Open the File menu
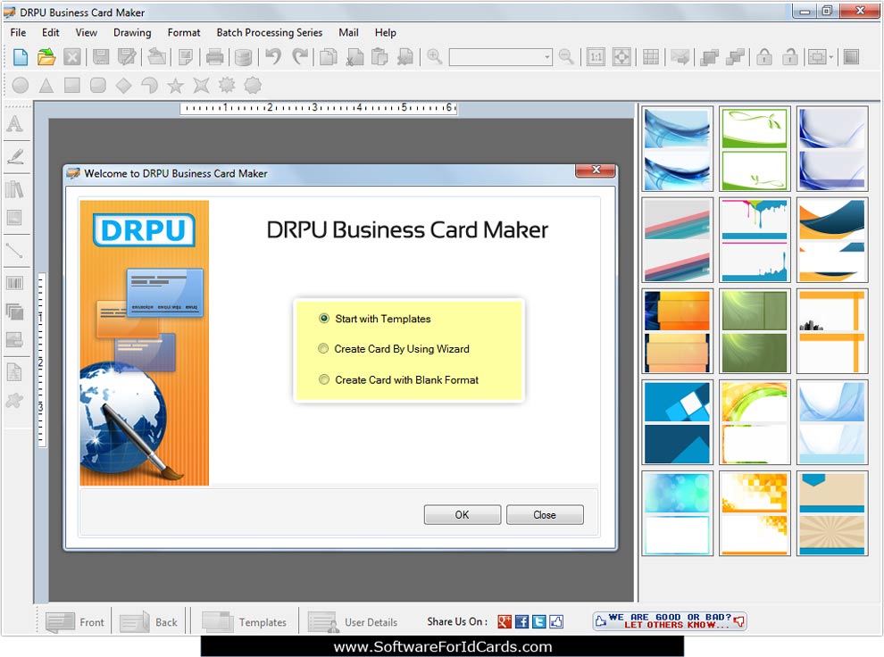Image resolution: width=884 pixels, height=657 pixels. 18,33
